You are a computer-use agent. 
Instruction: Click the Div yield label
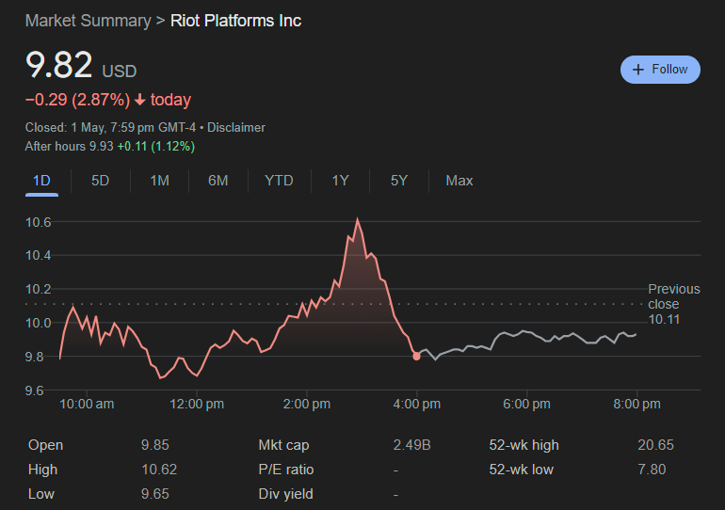point(285,494)
